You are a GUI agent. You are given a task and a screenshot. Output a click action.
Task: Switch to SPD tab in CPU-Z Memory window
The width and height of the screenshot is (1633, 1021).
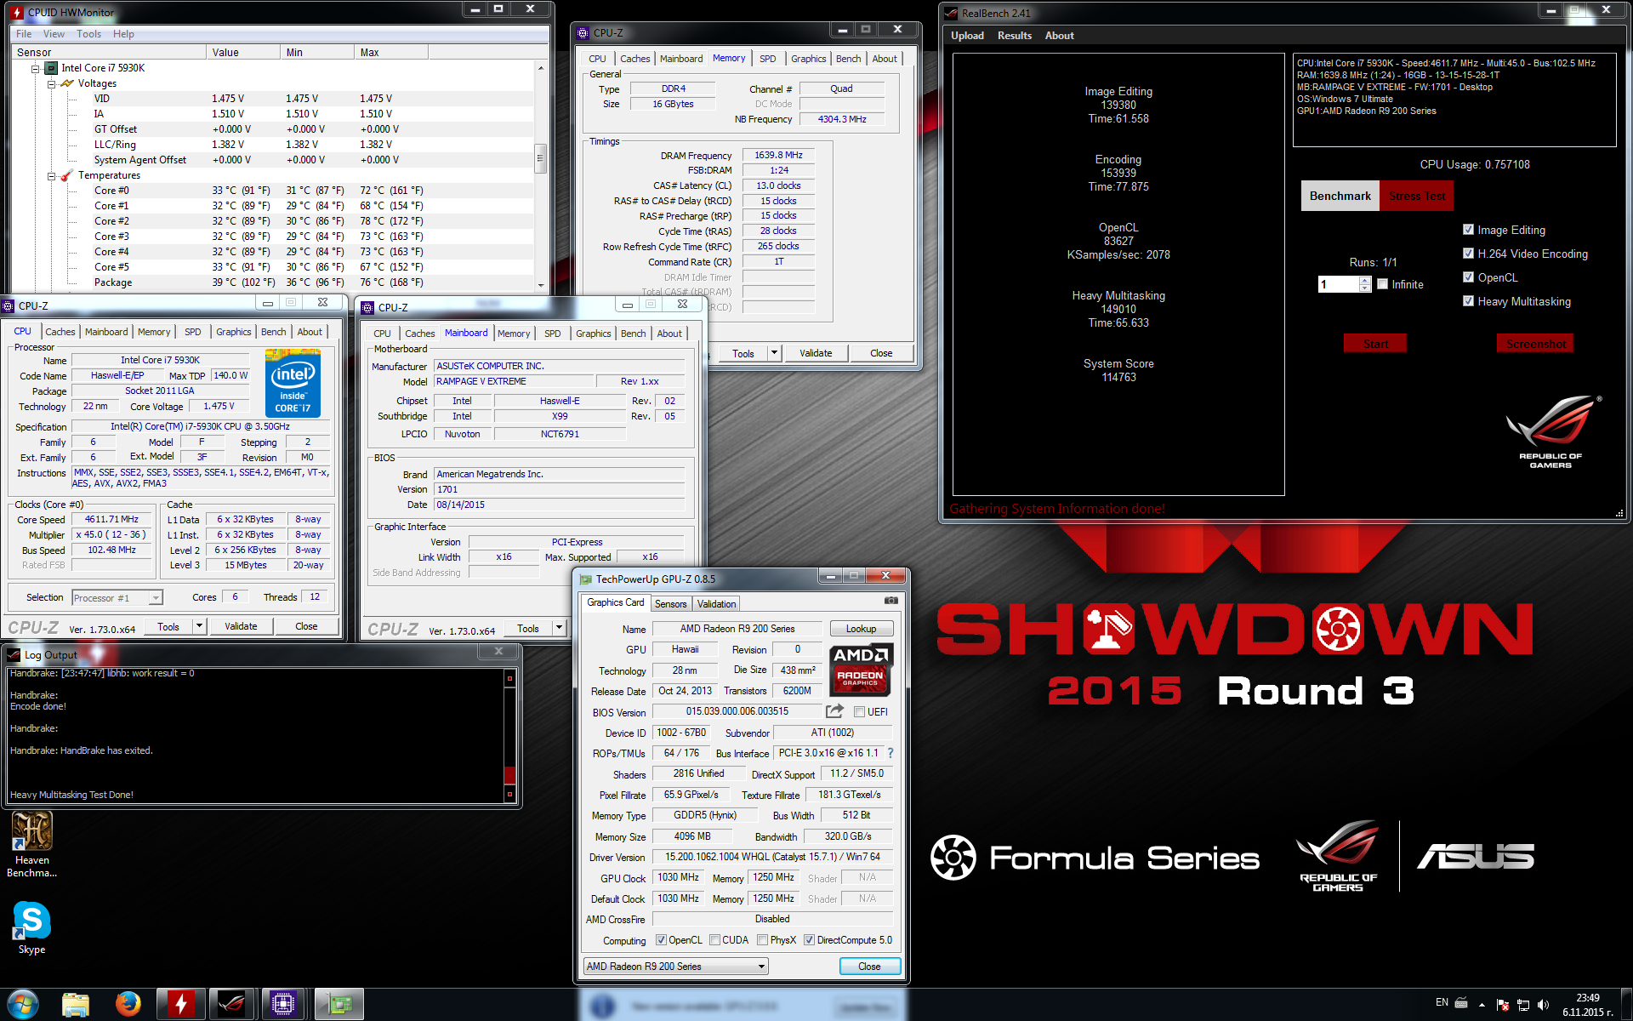767,59
